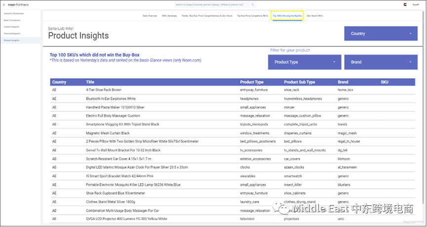
Task: Open Financial Reports in sidebar
Action: coord(12,33)
